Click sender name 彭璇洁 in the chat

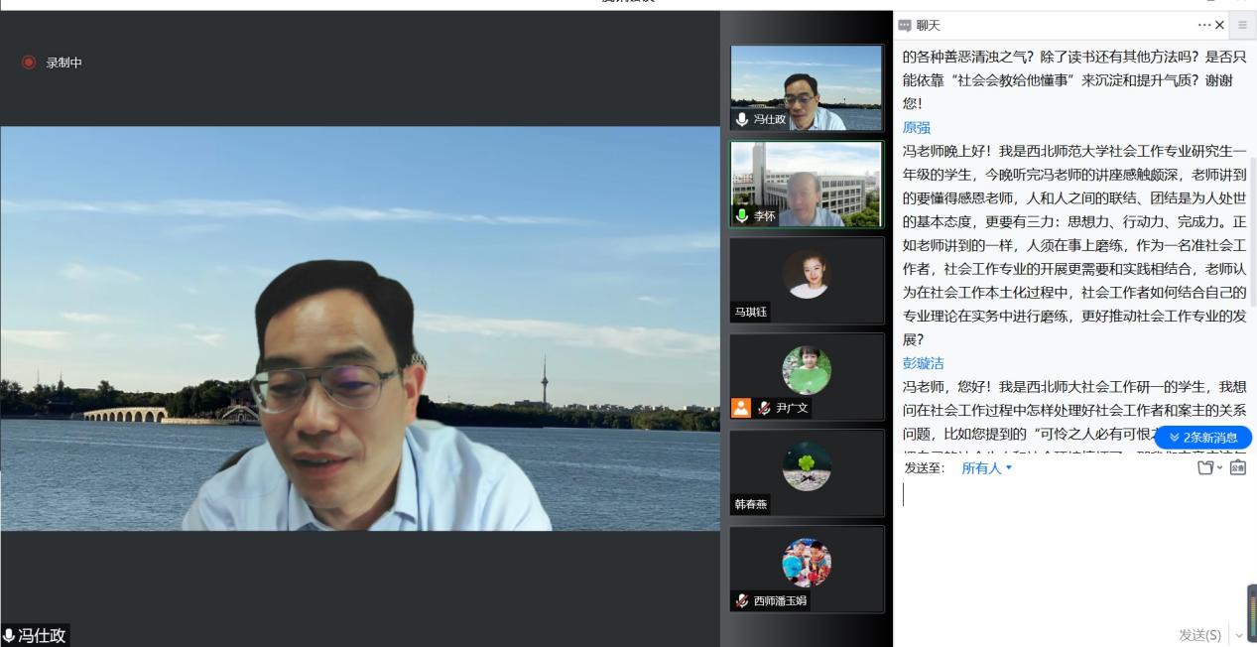point(923,364)
